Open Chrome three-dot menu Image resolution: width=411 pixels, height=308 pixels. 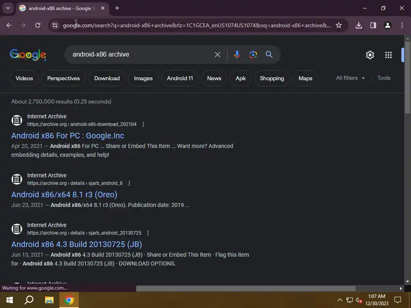pos(402,25)
